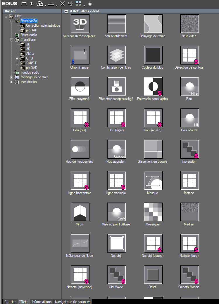219x304 pixels.
Task: Select proDAD under Filtres vidéo
Action: [x=32, y=30]
